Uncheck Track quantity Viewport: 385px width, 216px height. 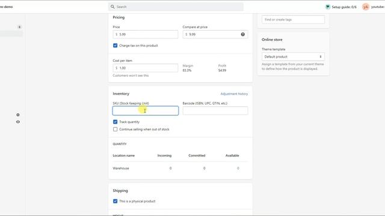tap(115, 122)
